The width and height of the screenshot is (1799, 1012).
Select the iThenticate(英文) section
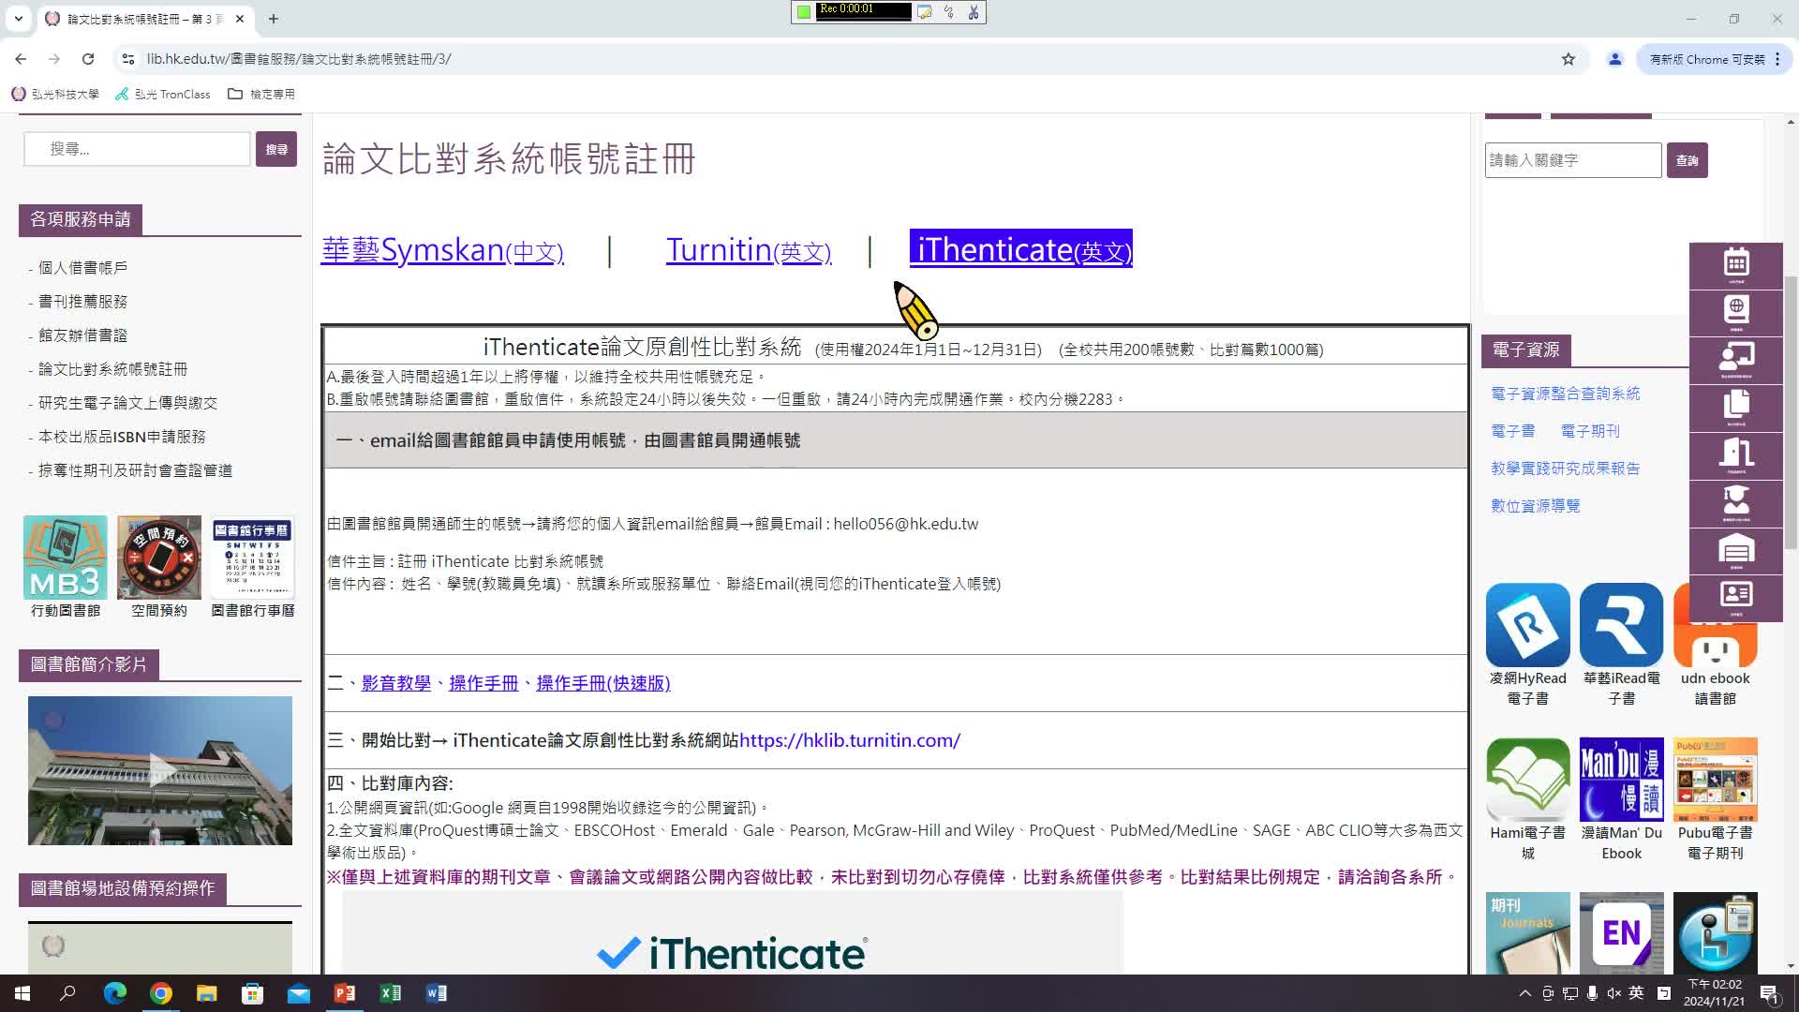[1021, 249]
